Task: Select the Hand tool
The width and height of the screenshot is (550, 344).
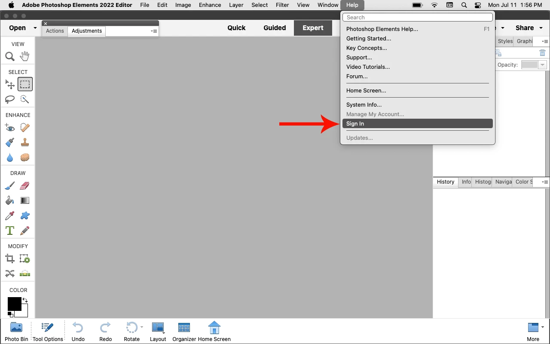Action: point(25,56)
